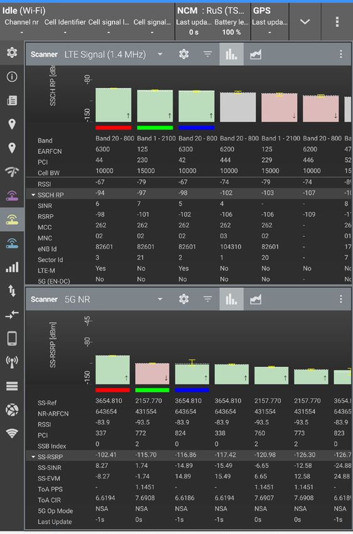Open the antenna tower icon
Image resolution: width=353 pixels, height=534 pixels.
12,362
